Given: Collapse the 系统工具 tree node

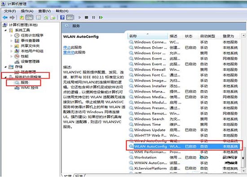Looking at the screenshot, I should (6, 30).
